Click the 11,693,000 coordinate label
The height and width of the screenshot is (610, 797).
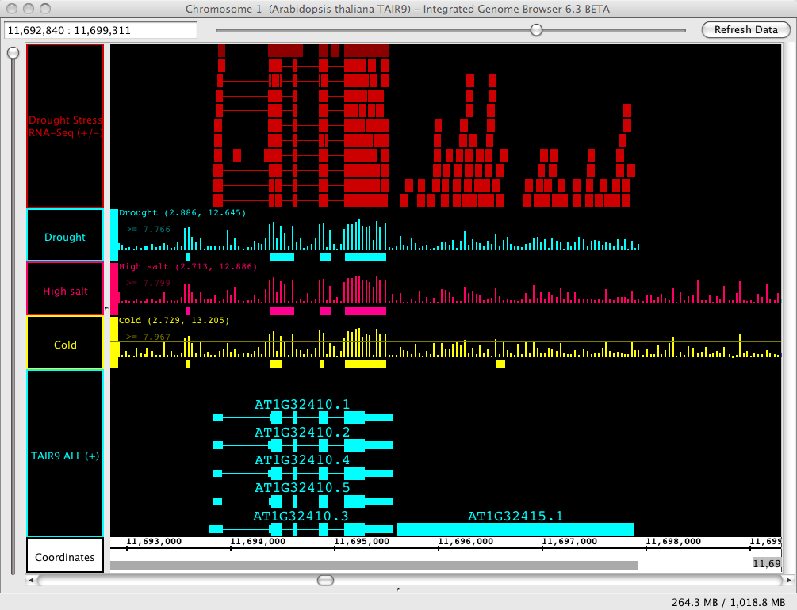coord(154,541)
